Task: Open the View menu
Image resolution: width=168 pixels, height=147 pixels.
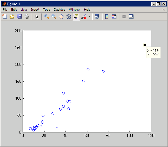Action: pyautogui.click(x=24, y=10)
